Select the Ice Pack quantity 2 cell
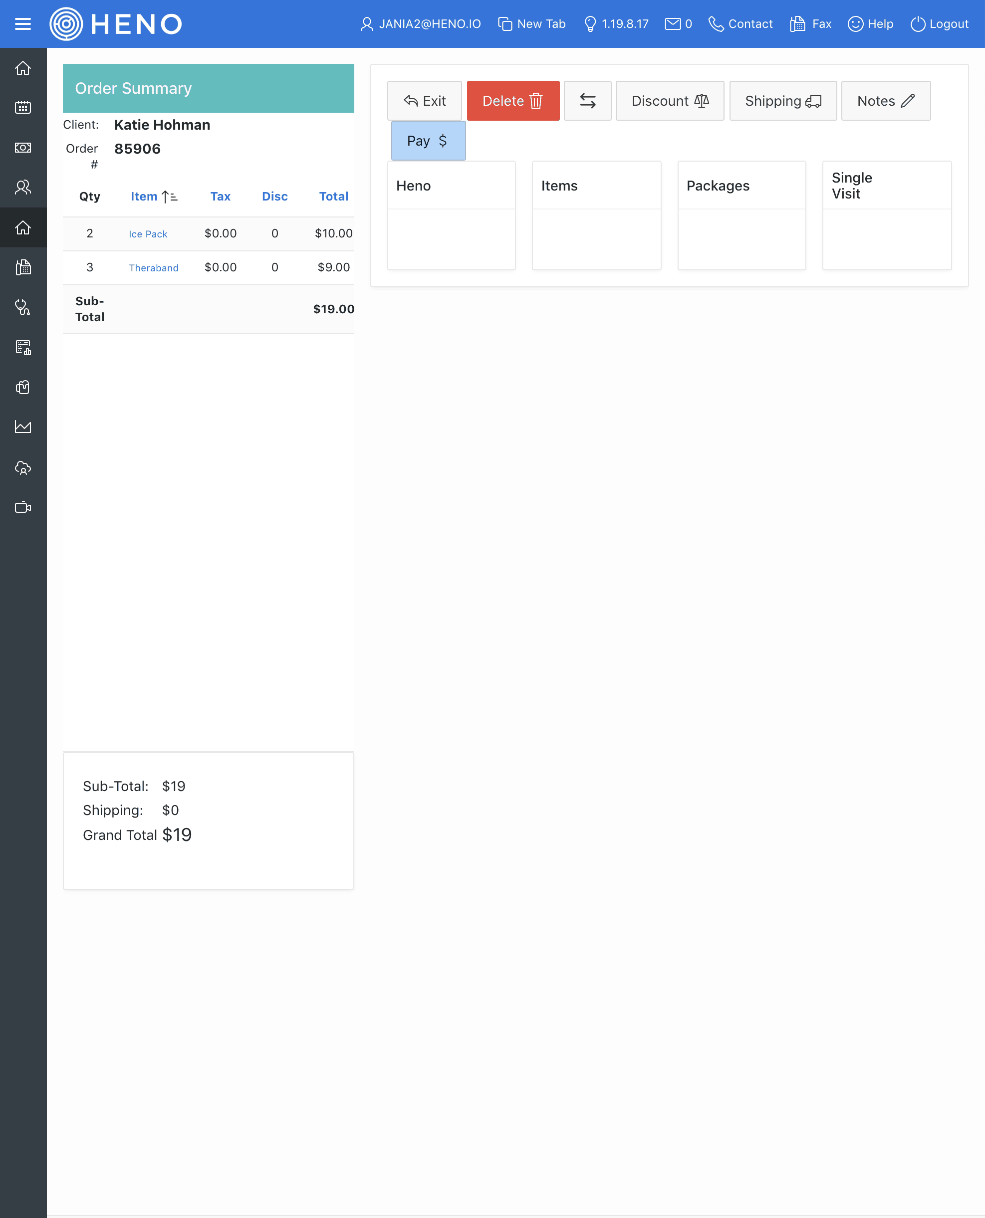This screenshot has height=1218, width=985. pos(90,233)
